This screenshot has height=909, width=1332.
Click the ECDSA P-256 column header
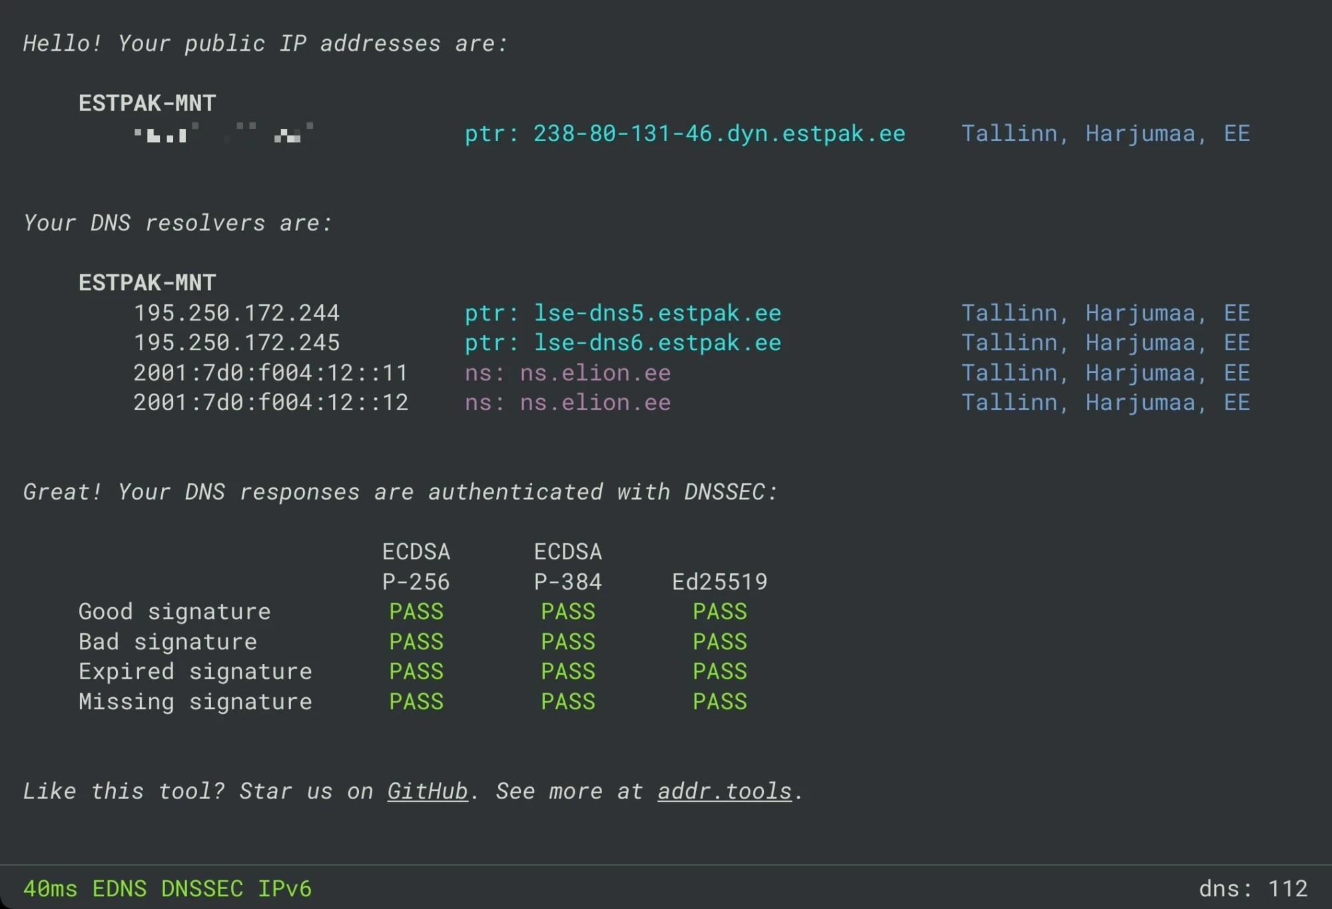[x=416, y=567]
